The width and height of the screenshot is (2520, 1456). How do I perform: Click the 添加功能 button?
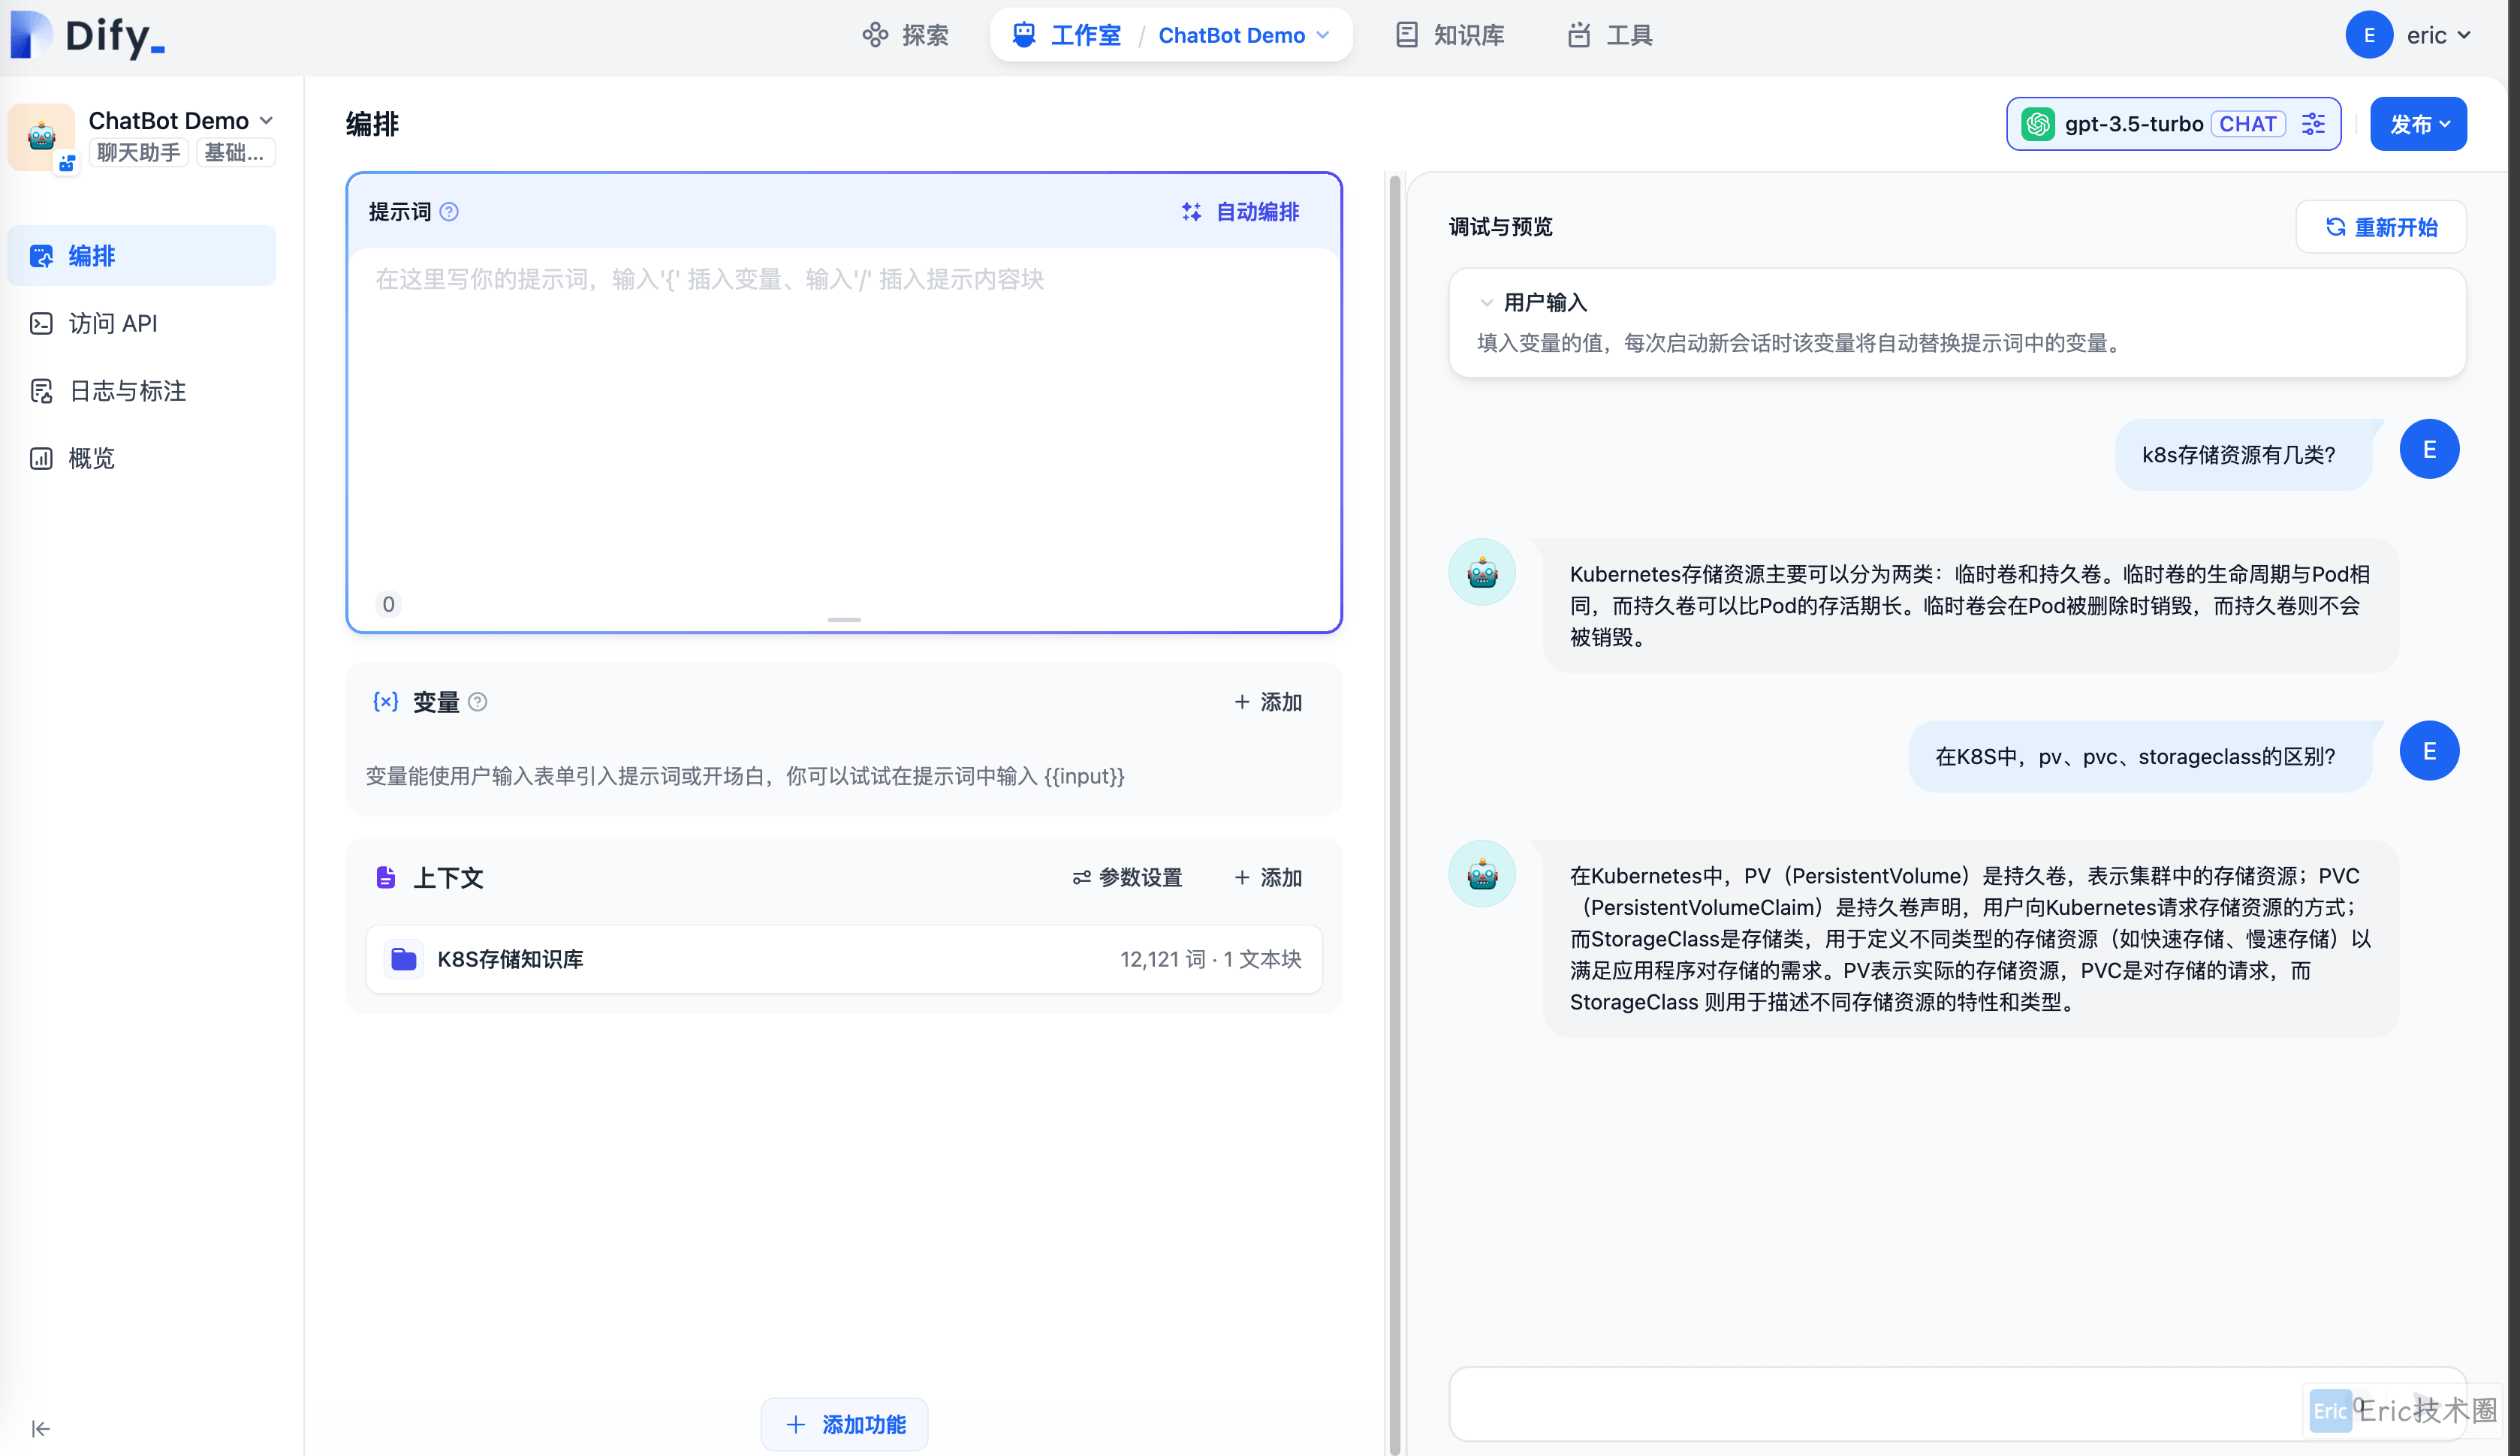pyautogui.click(x=844, y=1424)
